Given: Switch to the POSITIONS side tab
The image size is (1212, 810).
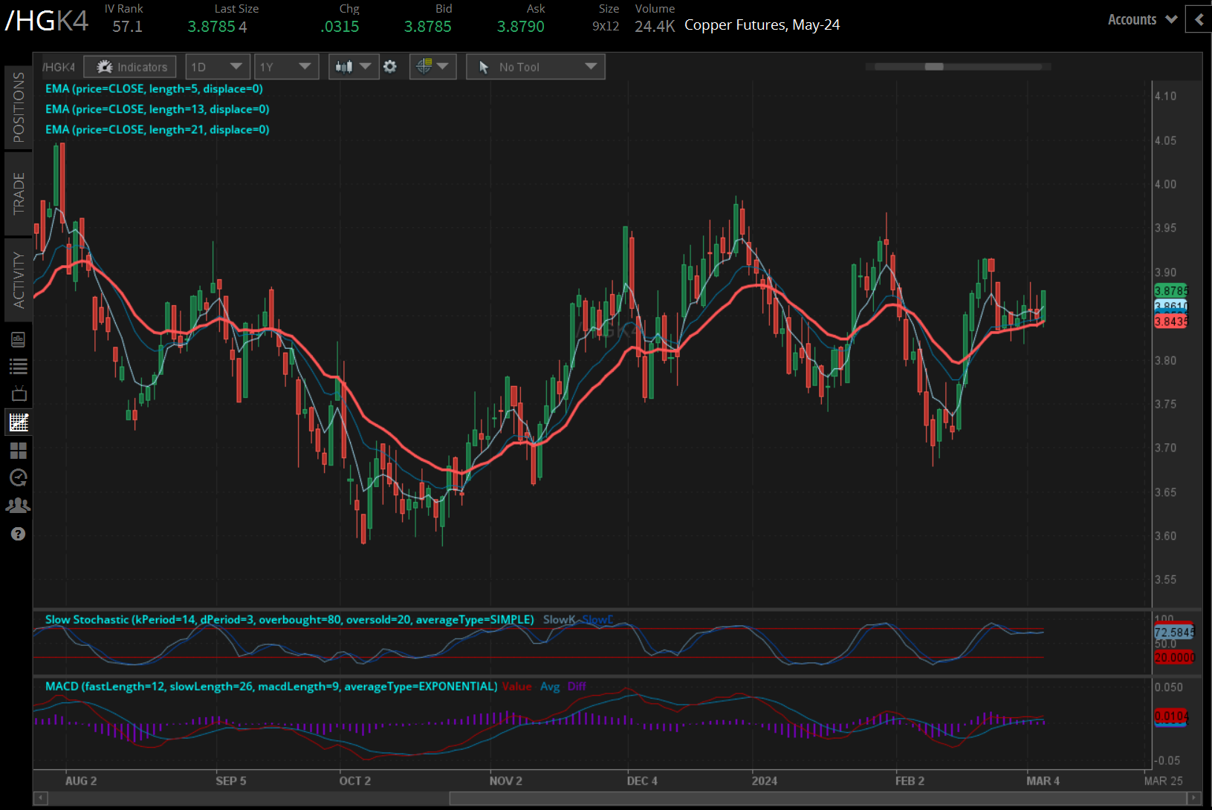Looking at the screenshot, I should pyautogui.click(x=19, y=107).
